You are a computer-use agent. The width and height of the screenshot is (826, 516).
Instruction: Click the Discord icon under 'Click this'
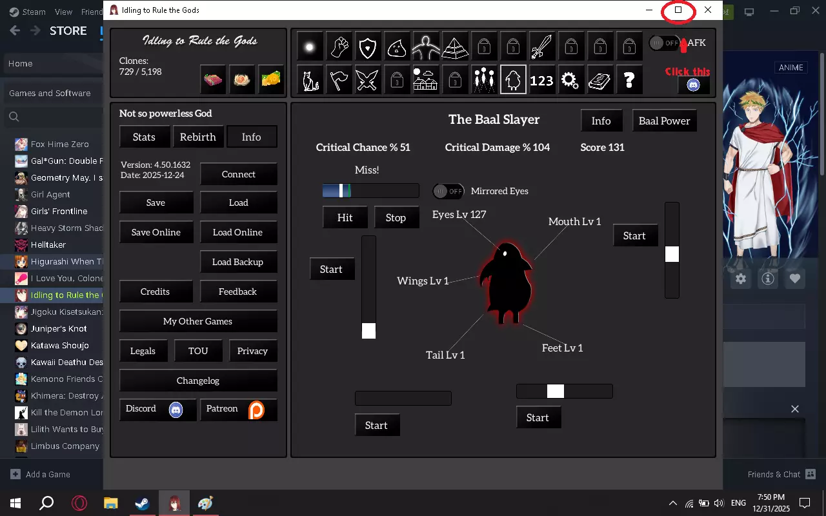click(694, 84)
